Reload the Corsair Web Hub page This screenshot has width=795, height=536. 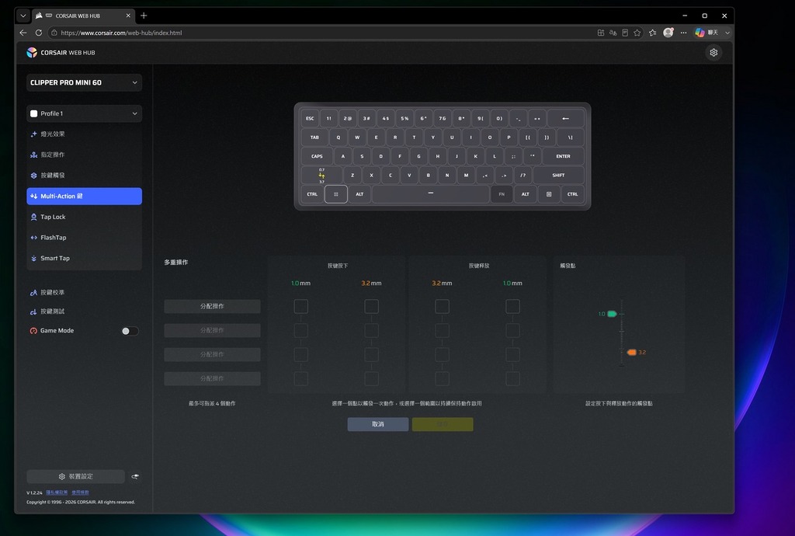pyautogui.click(x=39, y=33)
